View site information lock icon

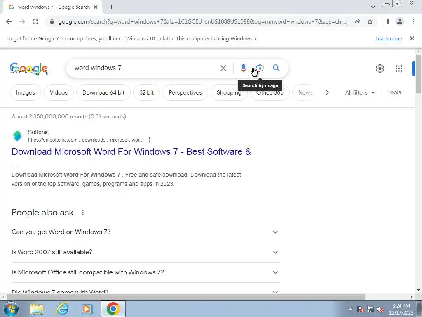coord(52,21)
